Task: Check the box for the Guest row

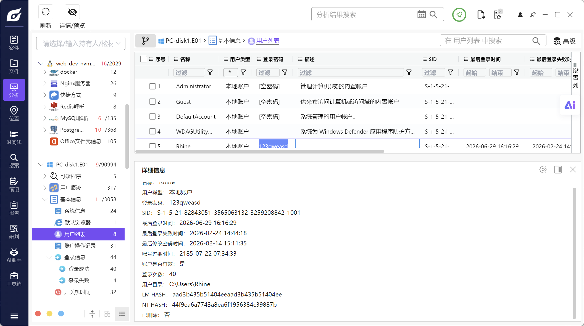Action: pos(152,102)
